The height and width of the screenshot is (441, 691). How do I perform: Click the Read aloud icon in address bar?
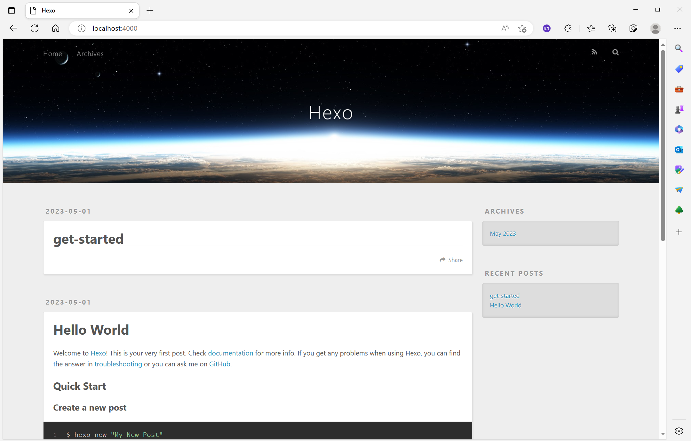click(504, 29)
